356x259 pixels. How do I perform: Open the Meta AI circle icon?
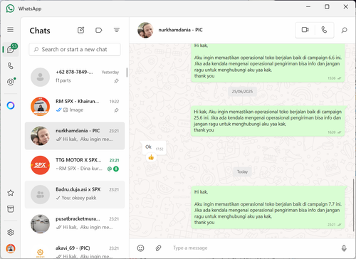(11, 105)
